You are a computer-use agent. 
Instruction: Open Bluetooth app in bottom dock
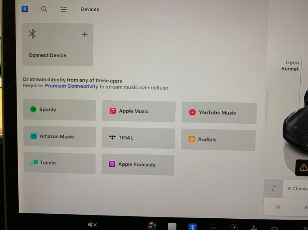pos(192,227)
